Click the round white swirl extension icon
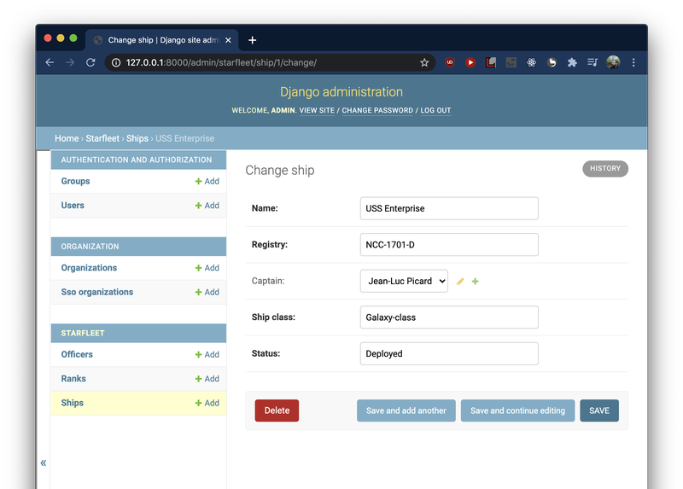683x489 pixels. 552,62
